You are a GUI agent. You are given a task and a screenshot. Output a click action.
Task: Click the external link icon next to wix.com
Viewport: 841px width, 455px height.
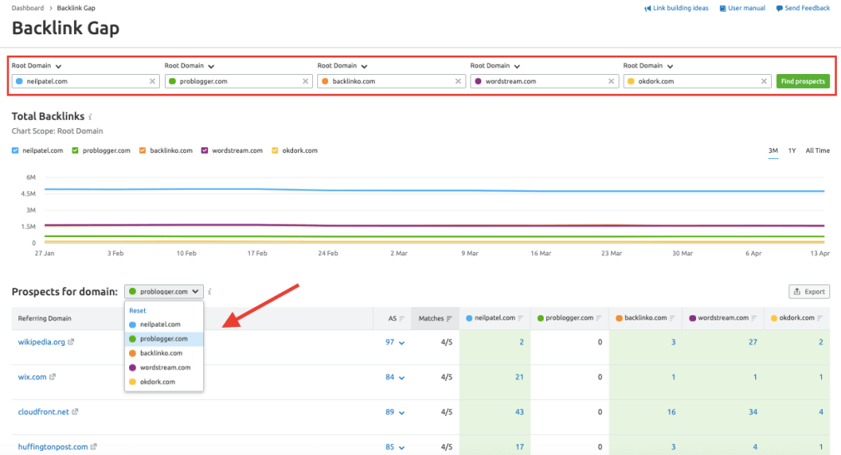pos(52,377)
